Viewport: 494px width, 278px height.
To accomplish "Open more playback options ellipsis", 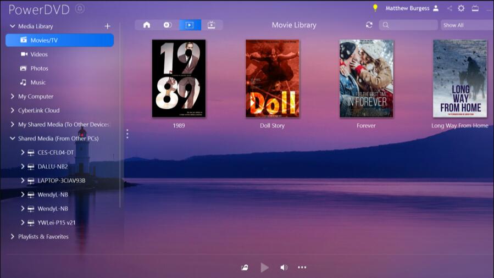I will tap(302, 268).
